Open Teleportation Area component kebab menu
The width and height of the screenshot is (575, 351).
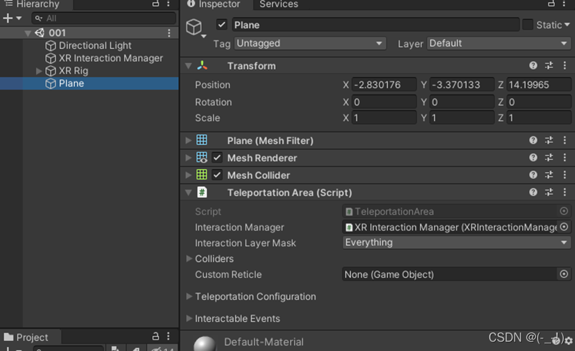tap(564, 192)
